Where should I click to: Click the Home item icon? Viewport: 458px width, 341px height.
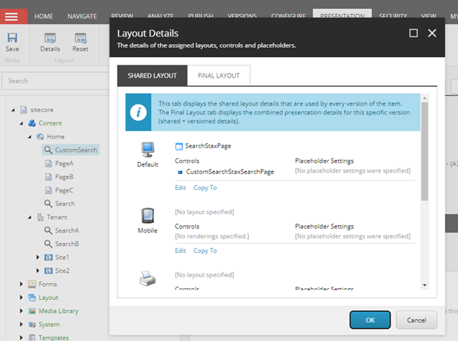40,136
